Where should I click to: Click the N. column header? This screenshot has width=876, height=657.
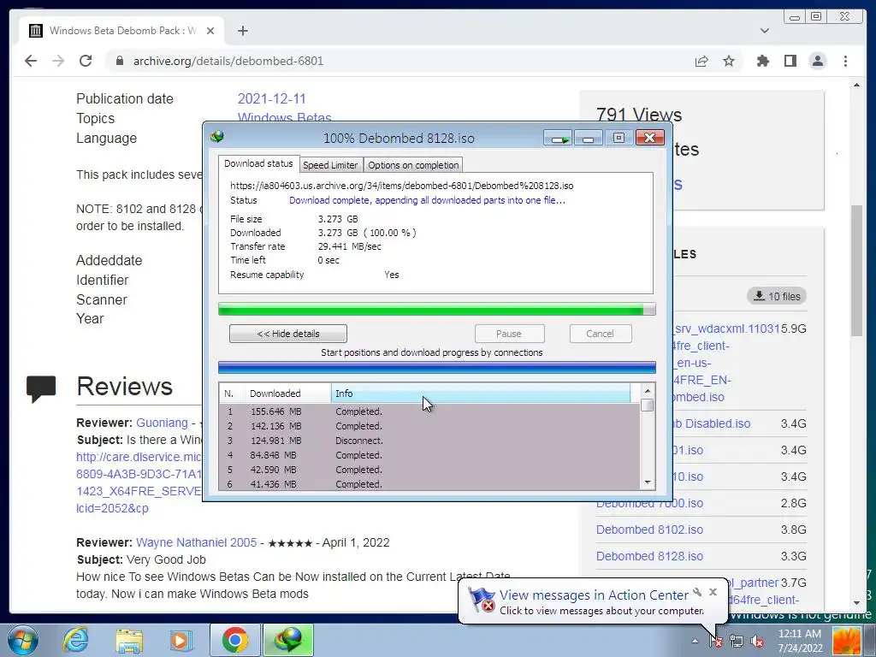[x=232, y=394]
